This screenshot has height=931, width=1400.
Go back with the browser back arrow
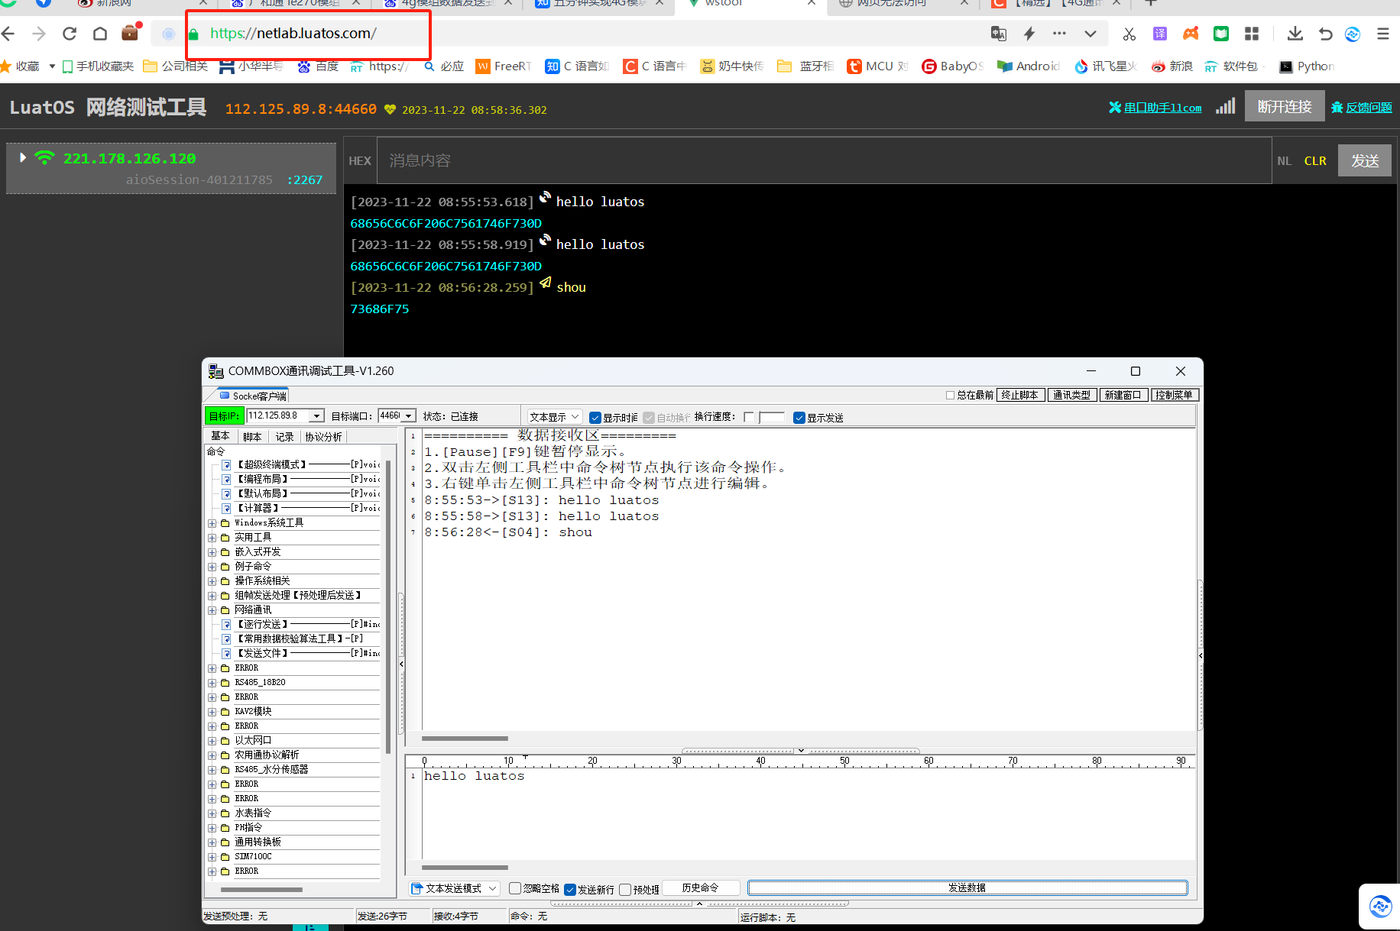coord(8,34)
